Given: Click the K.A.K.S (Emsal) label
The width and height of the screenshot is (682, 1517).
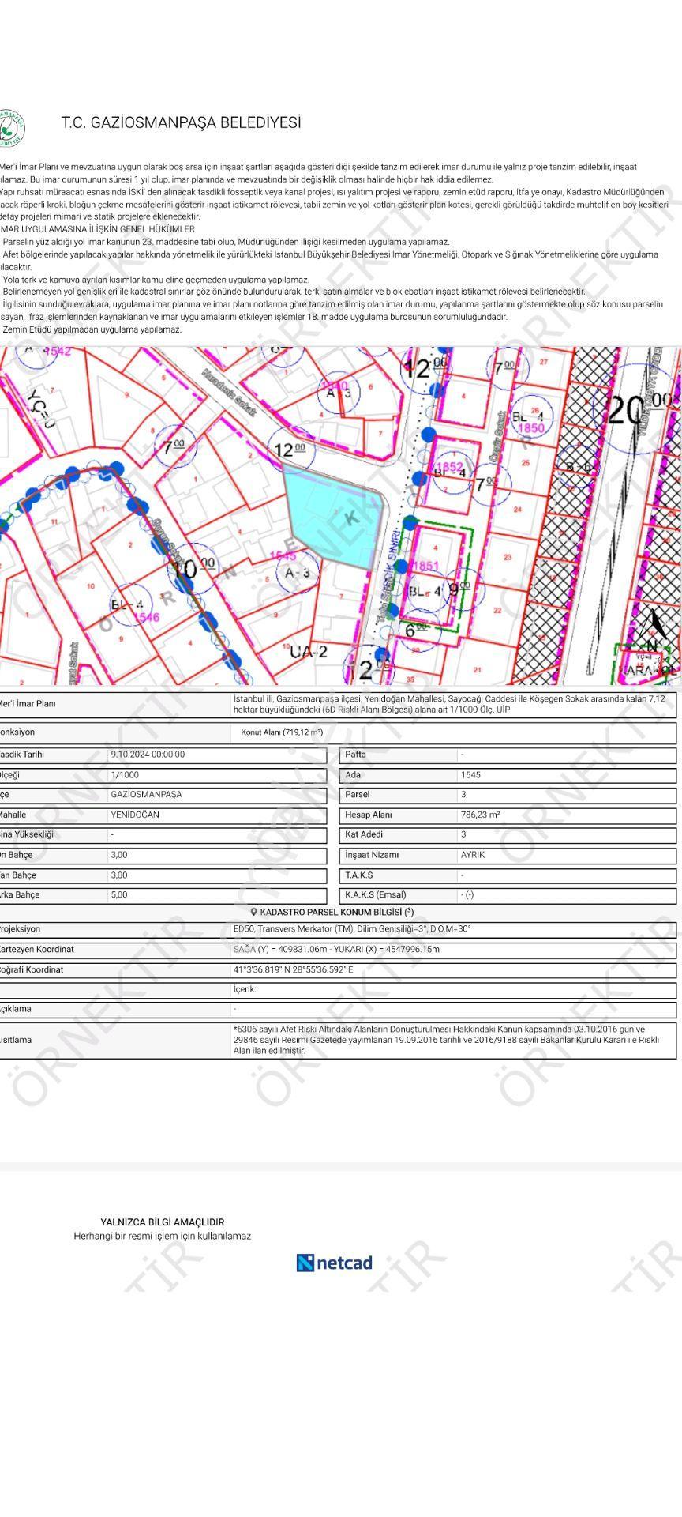Looking at the screenshot, I should click(x=376, y=895).
